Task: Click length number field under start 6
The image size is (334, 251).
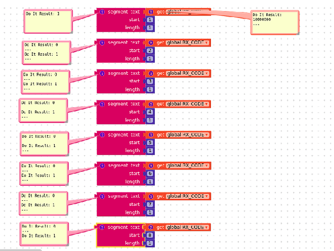Action: [150, 181]
